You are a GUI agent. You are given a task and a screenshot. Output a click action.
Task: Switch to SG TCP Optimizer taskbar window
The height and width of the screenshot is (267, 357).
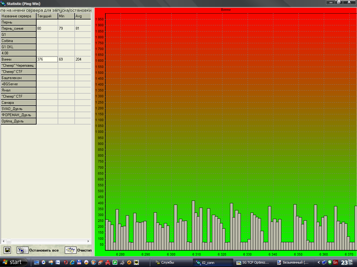tap(253, 262)
